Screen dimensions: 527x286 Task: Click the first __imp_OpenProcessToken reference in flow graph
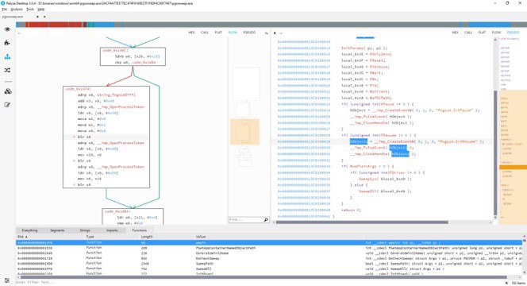click(121, 106)
